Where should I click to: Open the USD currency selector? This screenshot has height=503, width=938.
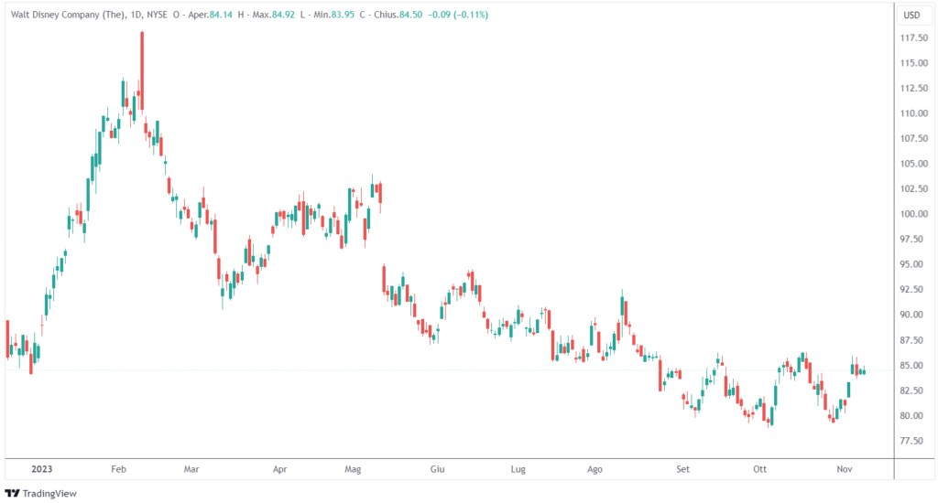[x=911, y=16]
